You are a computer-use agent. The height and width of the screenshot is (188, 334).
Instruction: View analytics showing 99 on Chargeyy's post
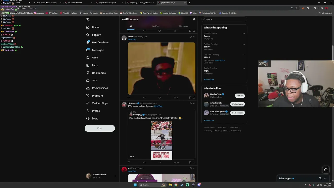tap(176, 162)
